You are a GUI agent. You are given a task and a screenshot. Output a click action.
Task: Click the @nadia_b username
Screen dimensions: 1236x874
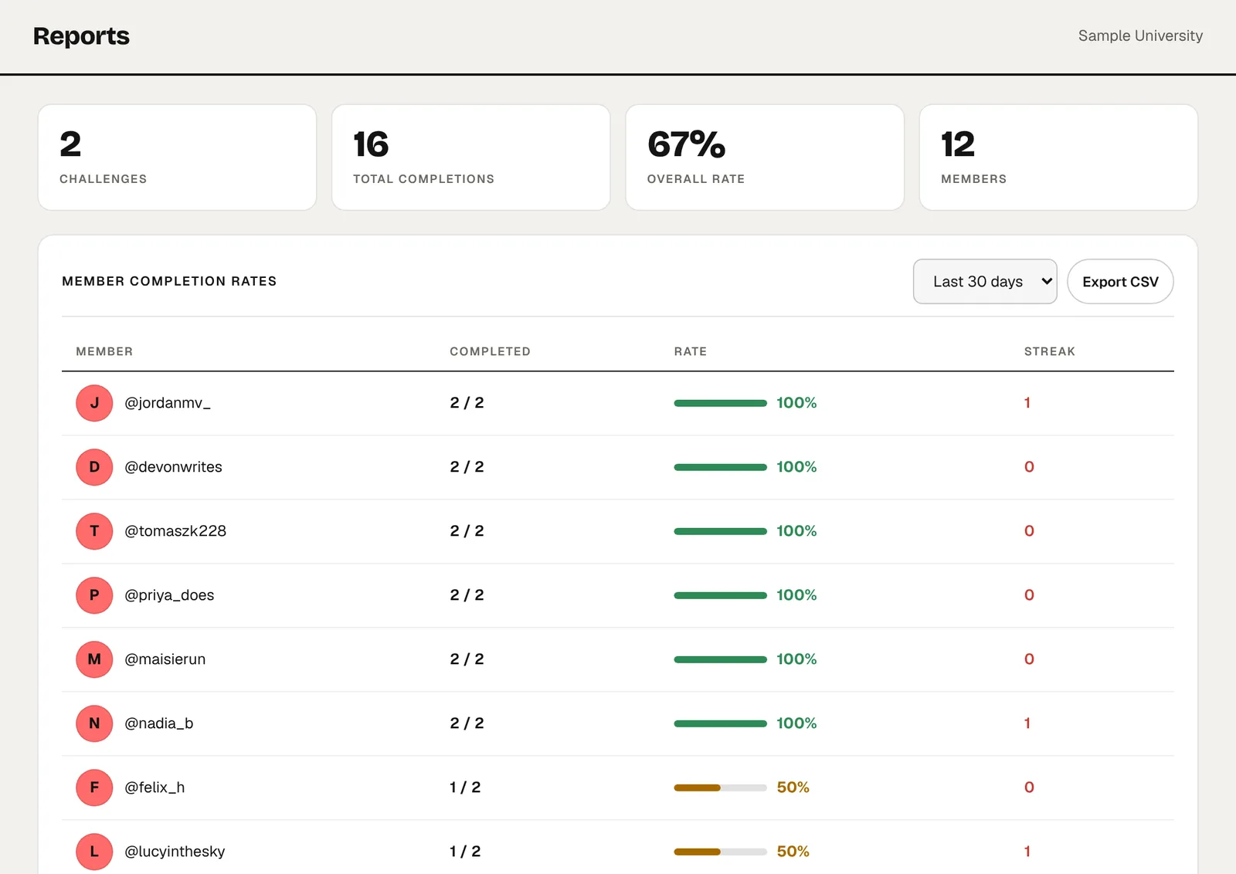click(159, 723)
